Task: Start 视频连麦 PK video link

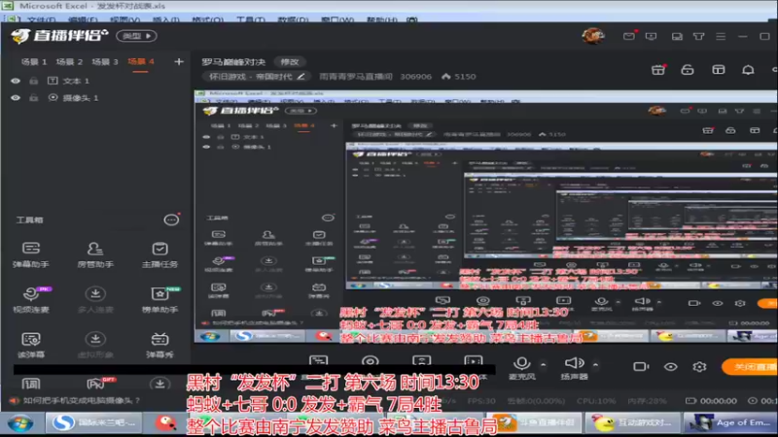Action: (x=31, y=300)
